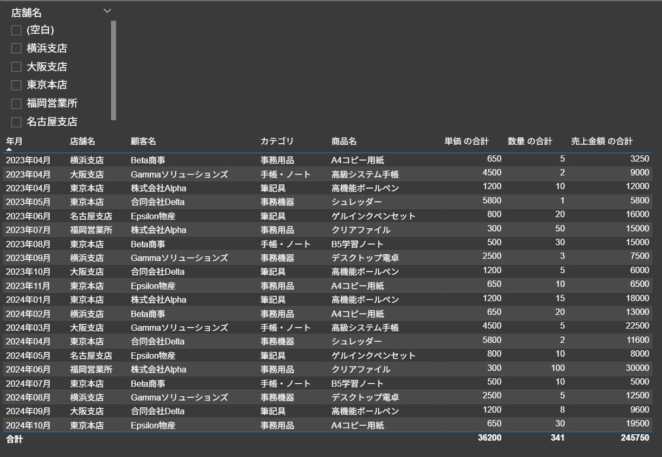Select the 2023年07月 date cell
The image size is (662, 457).
point(28,230)
